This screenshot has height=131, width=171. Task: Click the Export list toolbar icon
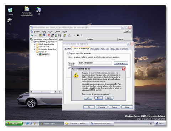point(59,35)
